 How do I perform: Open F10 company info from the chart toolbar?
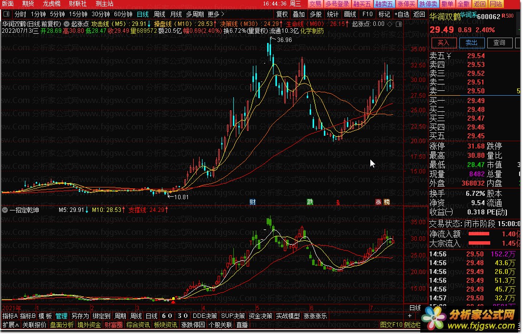[x=367, y=14]
